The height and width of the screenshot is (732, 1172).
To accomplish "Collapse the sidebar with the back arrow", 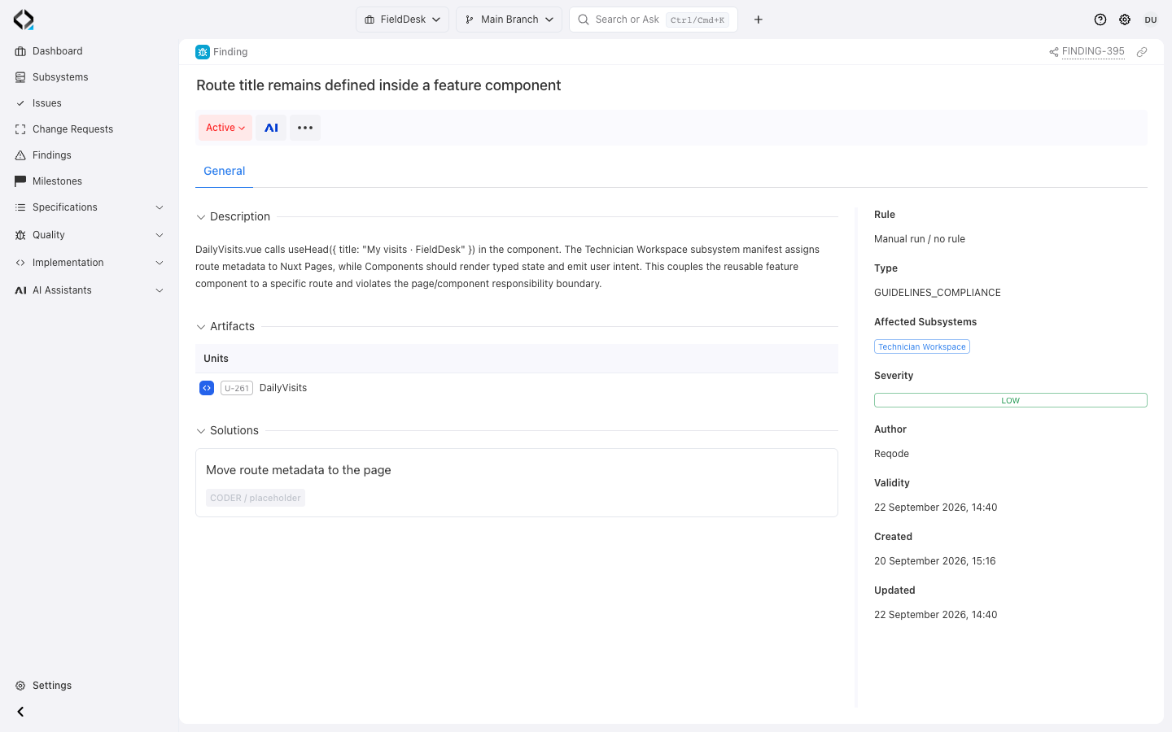I will point(20,712).
